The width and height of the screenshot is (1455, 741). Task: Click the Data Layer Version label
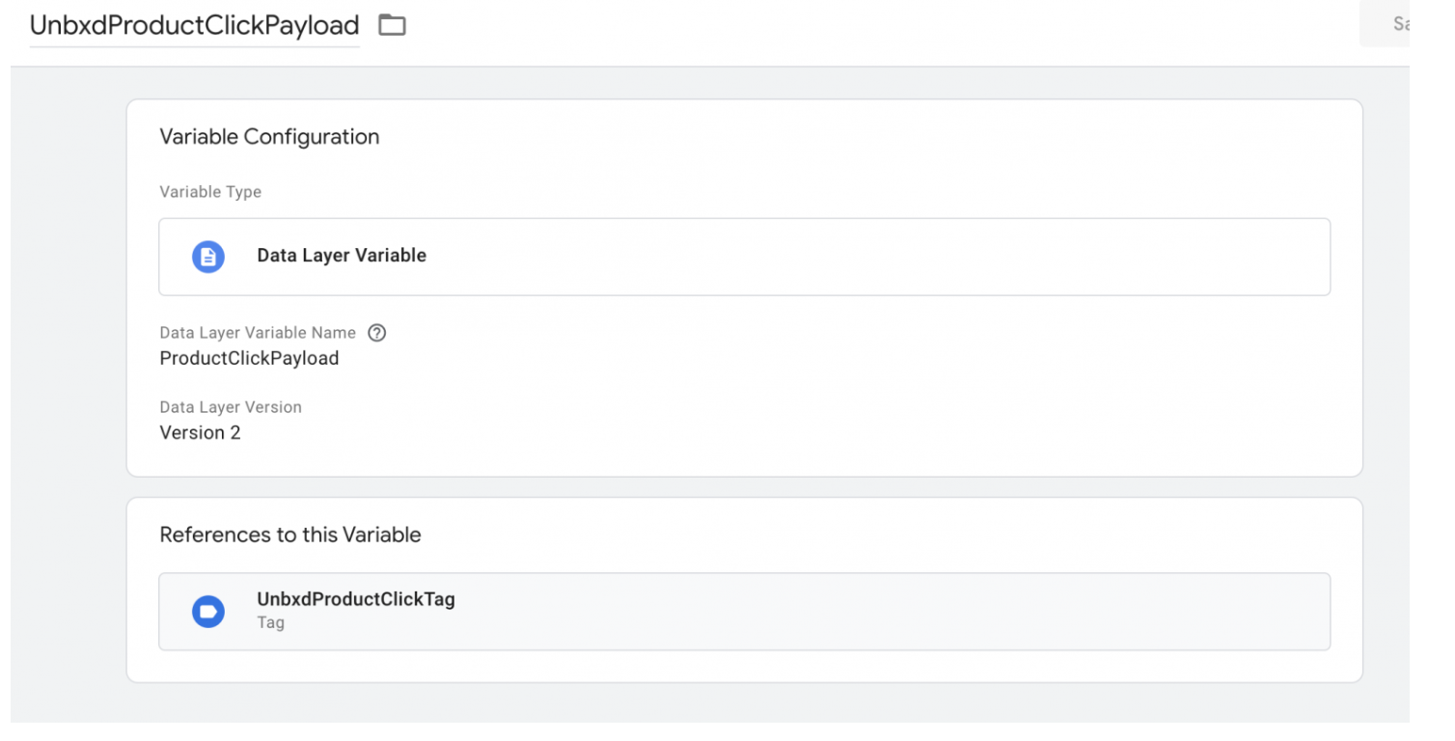click(x=231, y=407)
